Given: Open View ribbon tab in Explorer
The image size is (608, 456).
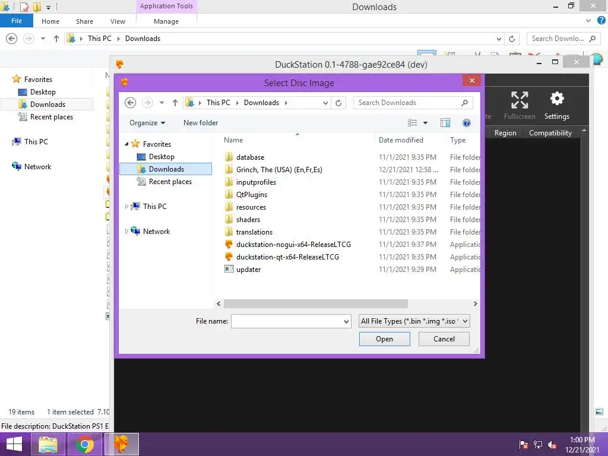Looking at the screenshot, I should pos(118,21).
